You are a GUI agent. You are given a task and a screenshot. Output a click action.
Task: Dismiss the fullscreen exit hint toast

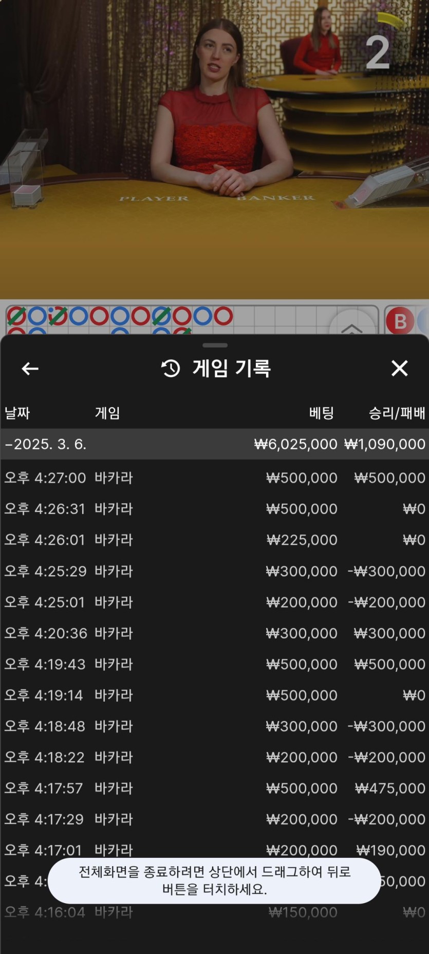214,880
